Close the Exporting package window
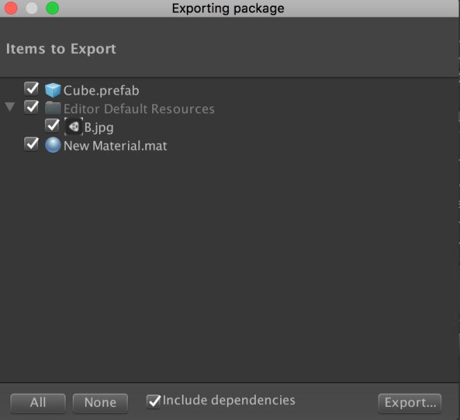This screenshot has width=460, height=420. [11, 8]
